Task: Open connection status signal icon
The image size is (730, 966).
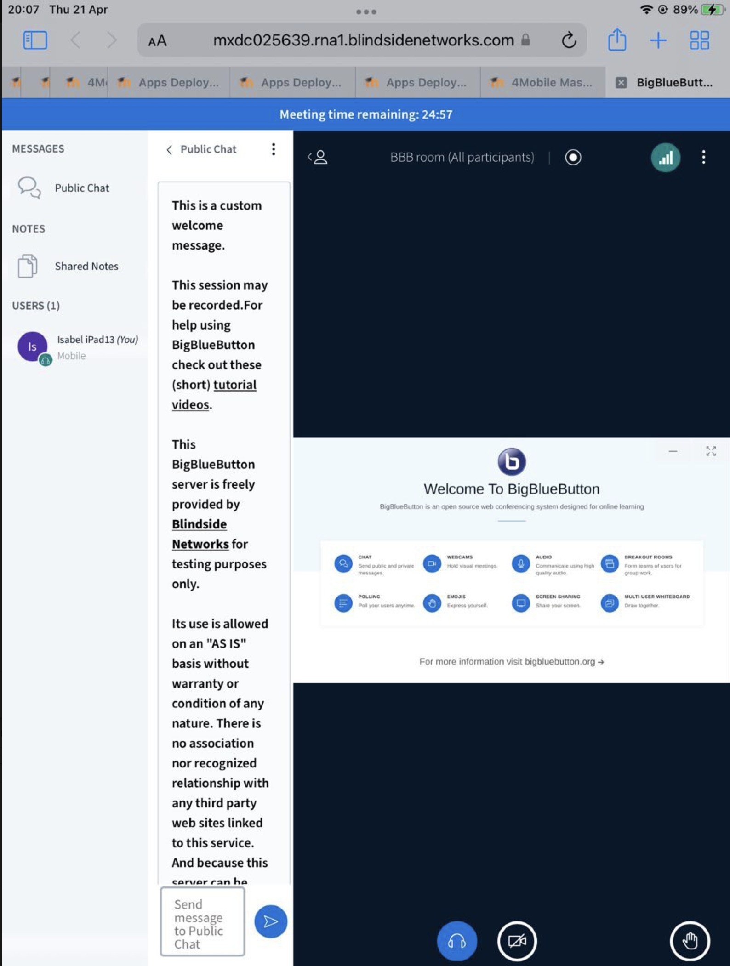Action: [x=665, y=158]
